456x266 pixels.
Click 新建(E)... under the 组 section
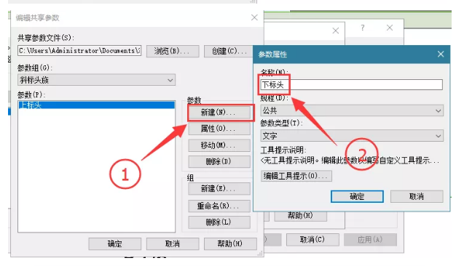[219, 189]
